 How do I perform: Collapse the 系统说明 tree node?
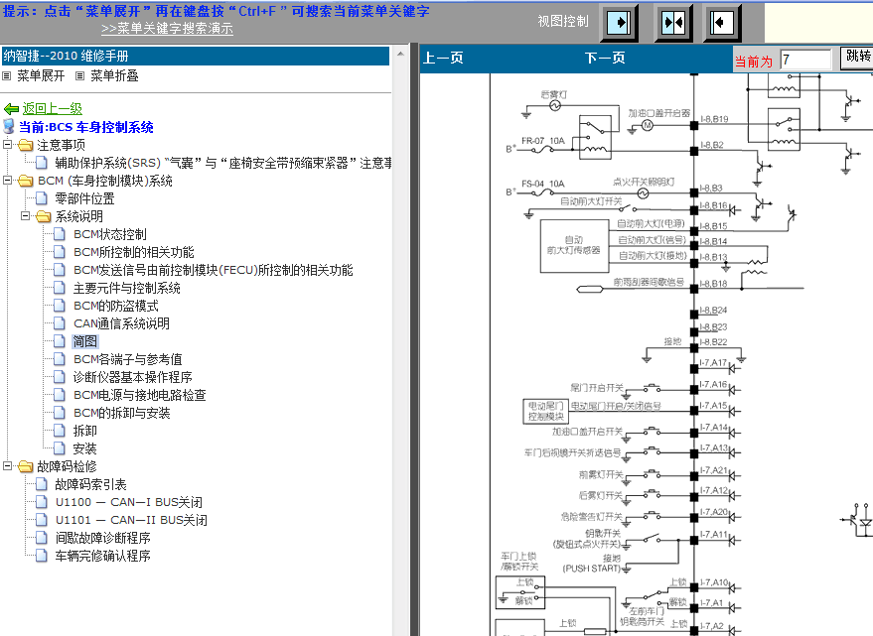point(26,216)
